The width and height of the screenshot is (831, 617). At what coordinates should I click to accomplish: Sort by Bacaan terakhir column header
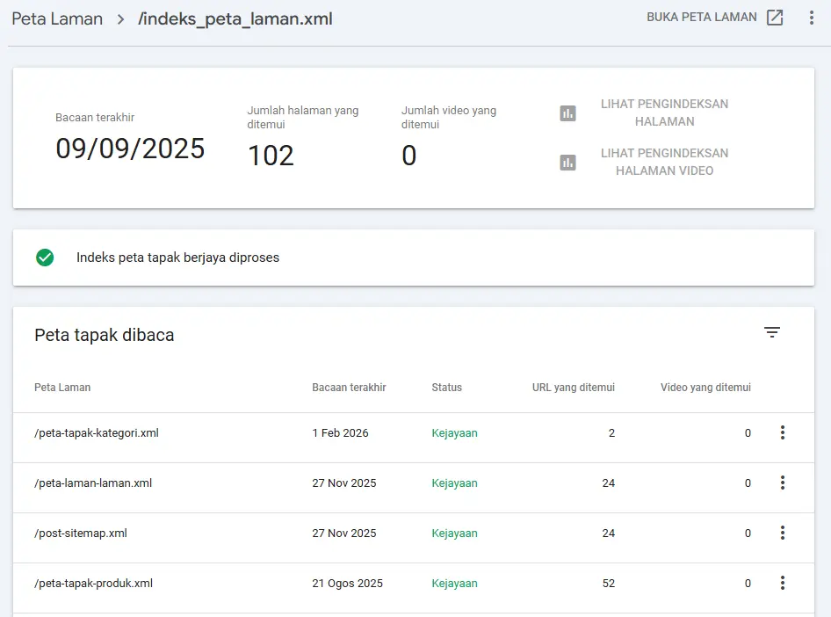pos(349,388)
